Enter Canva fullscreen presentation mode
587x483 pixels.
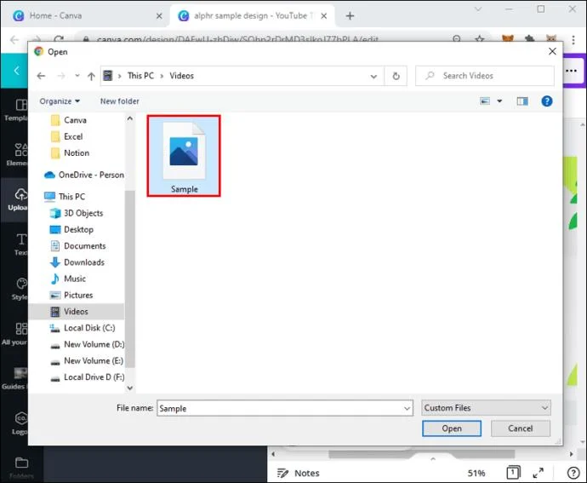pyautogui.click(x=539, y=473)
